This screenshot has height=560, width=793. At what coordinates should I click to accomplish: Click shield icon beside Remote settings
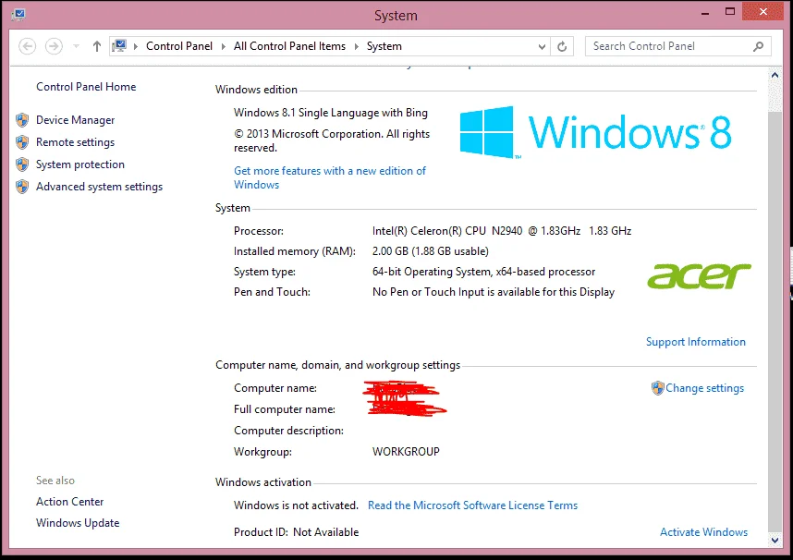[x=22, y=142]
